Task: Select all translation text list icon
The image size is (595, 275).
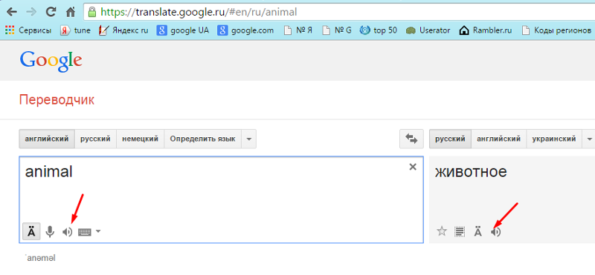Action: [x=460, y=231]
